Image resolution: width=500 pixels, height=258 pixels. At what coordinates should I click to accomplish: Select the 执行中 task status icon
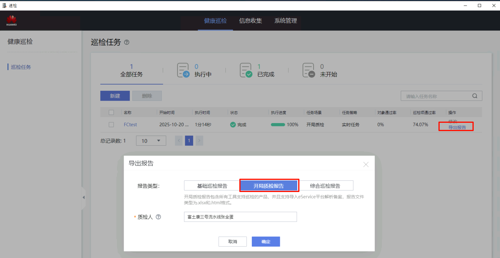pos(183,70)
